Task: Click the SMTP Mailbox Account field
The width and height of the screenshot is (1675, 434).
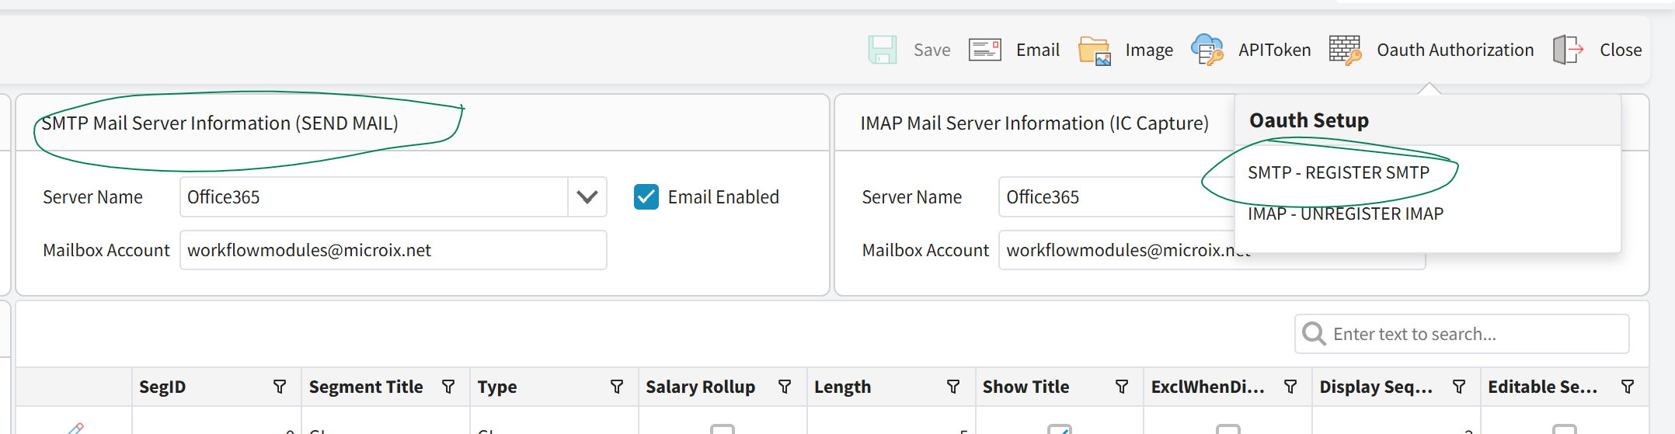Action: [x=393, y=250]
